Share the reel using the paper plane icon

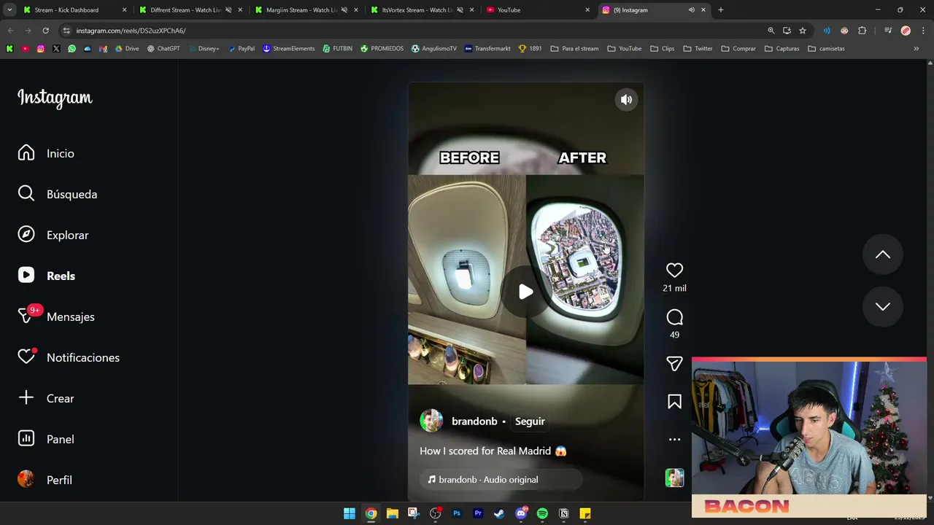pyautogui.click(x=674, y=363)
